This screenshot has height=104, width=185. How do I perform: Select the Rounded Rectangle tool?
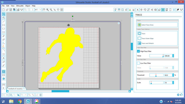pyautogui.click(x=4, y=29)
